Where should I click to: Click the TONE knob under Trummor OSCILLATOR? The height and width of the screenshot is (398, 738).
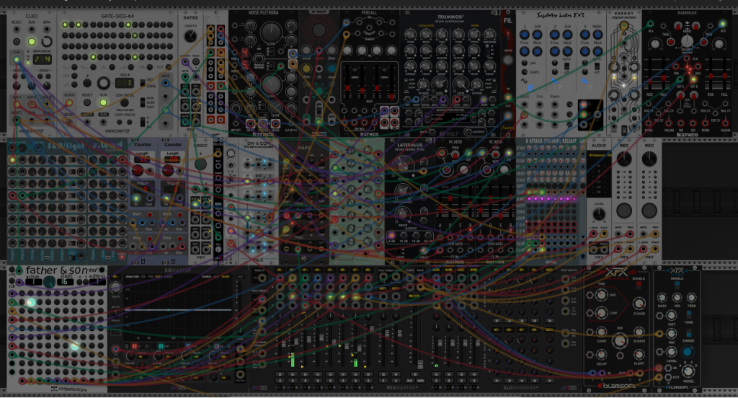coord(410,34)
